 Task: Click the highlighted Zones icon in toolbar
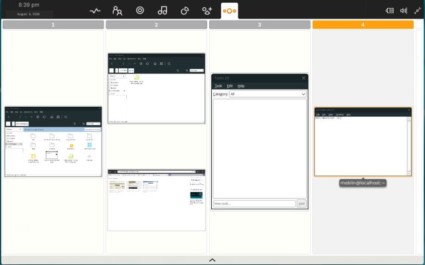point(229,11)
